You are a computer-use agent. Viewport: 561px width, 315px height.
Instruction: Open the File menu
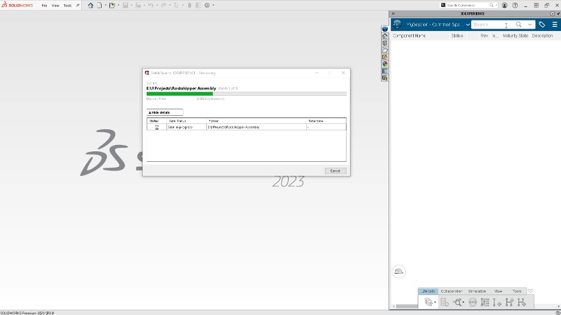pos(44,5)
